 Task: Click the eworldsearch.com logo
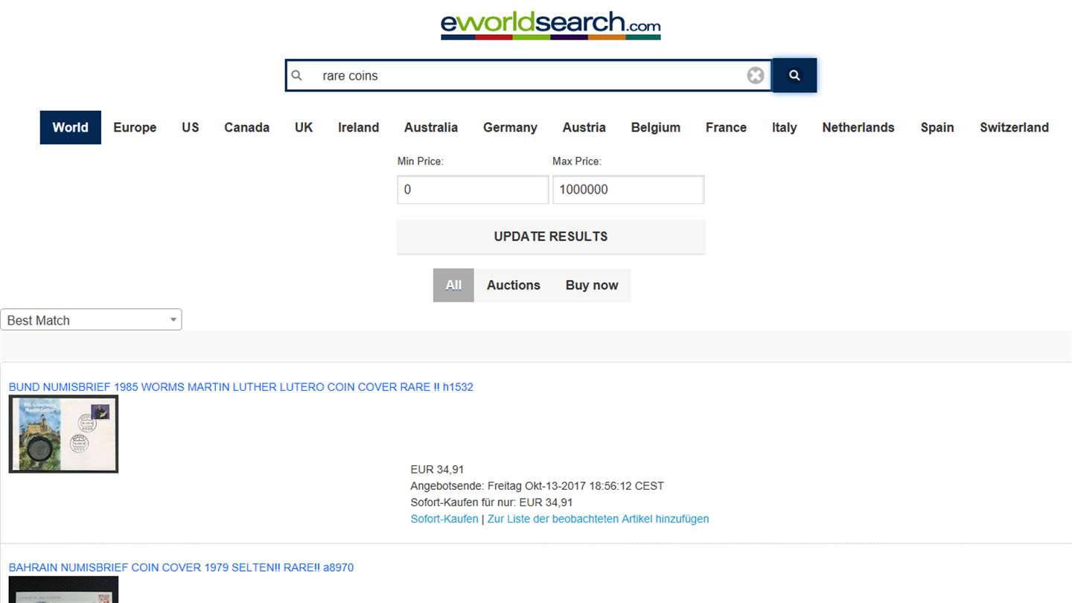point(550,25)
